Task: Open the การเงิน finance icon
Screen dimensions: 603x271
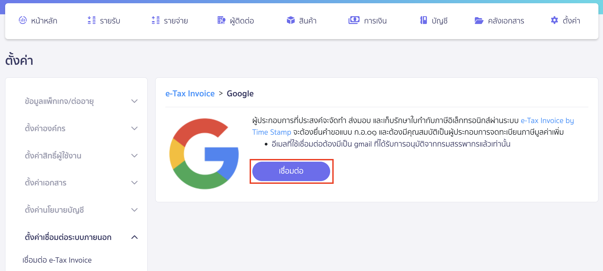Action: [354, 20]
